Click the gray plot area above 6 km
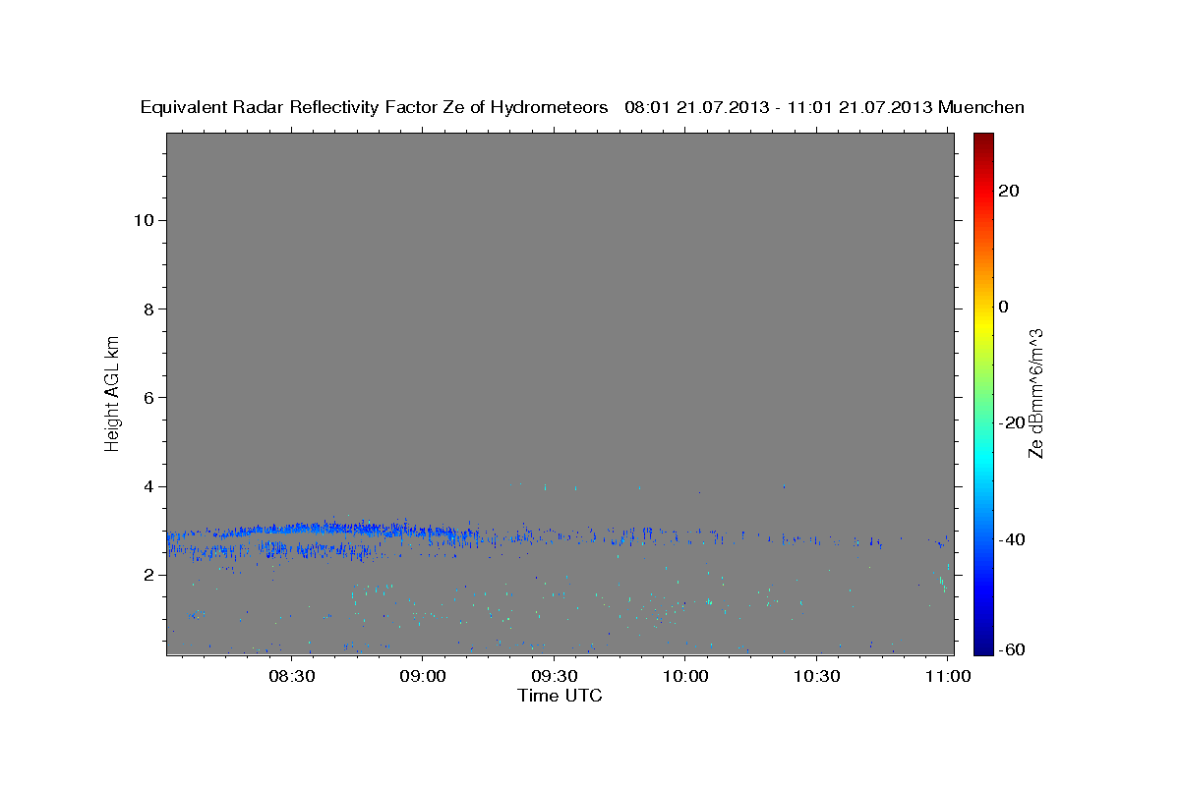The width and height of the screenshot is (1180, 786). point(560,265)
